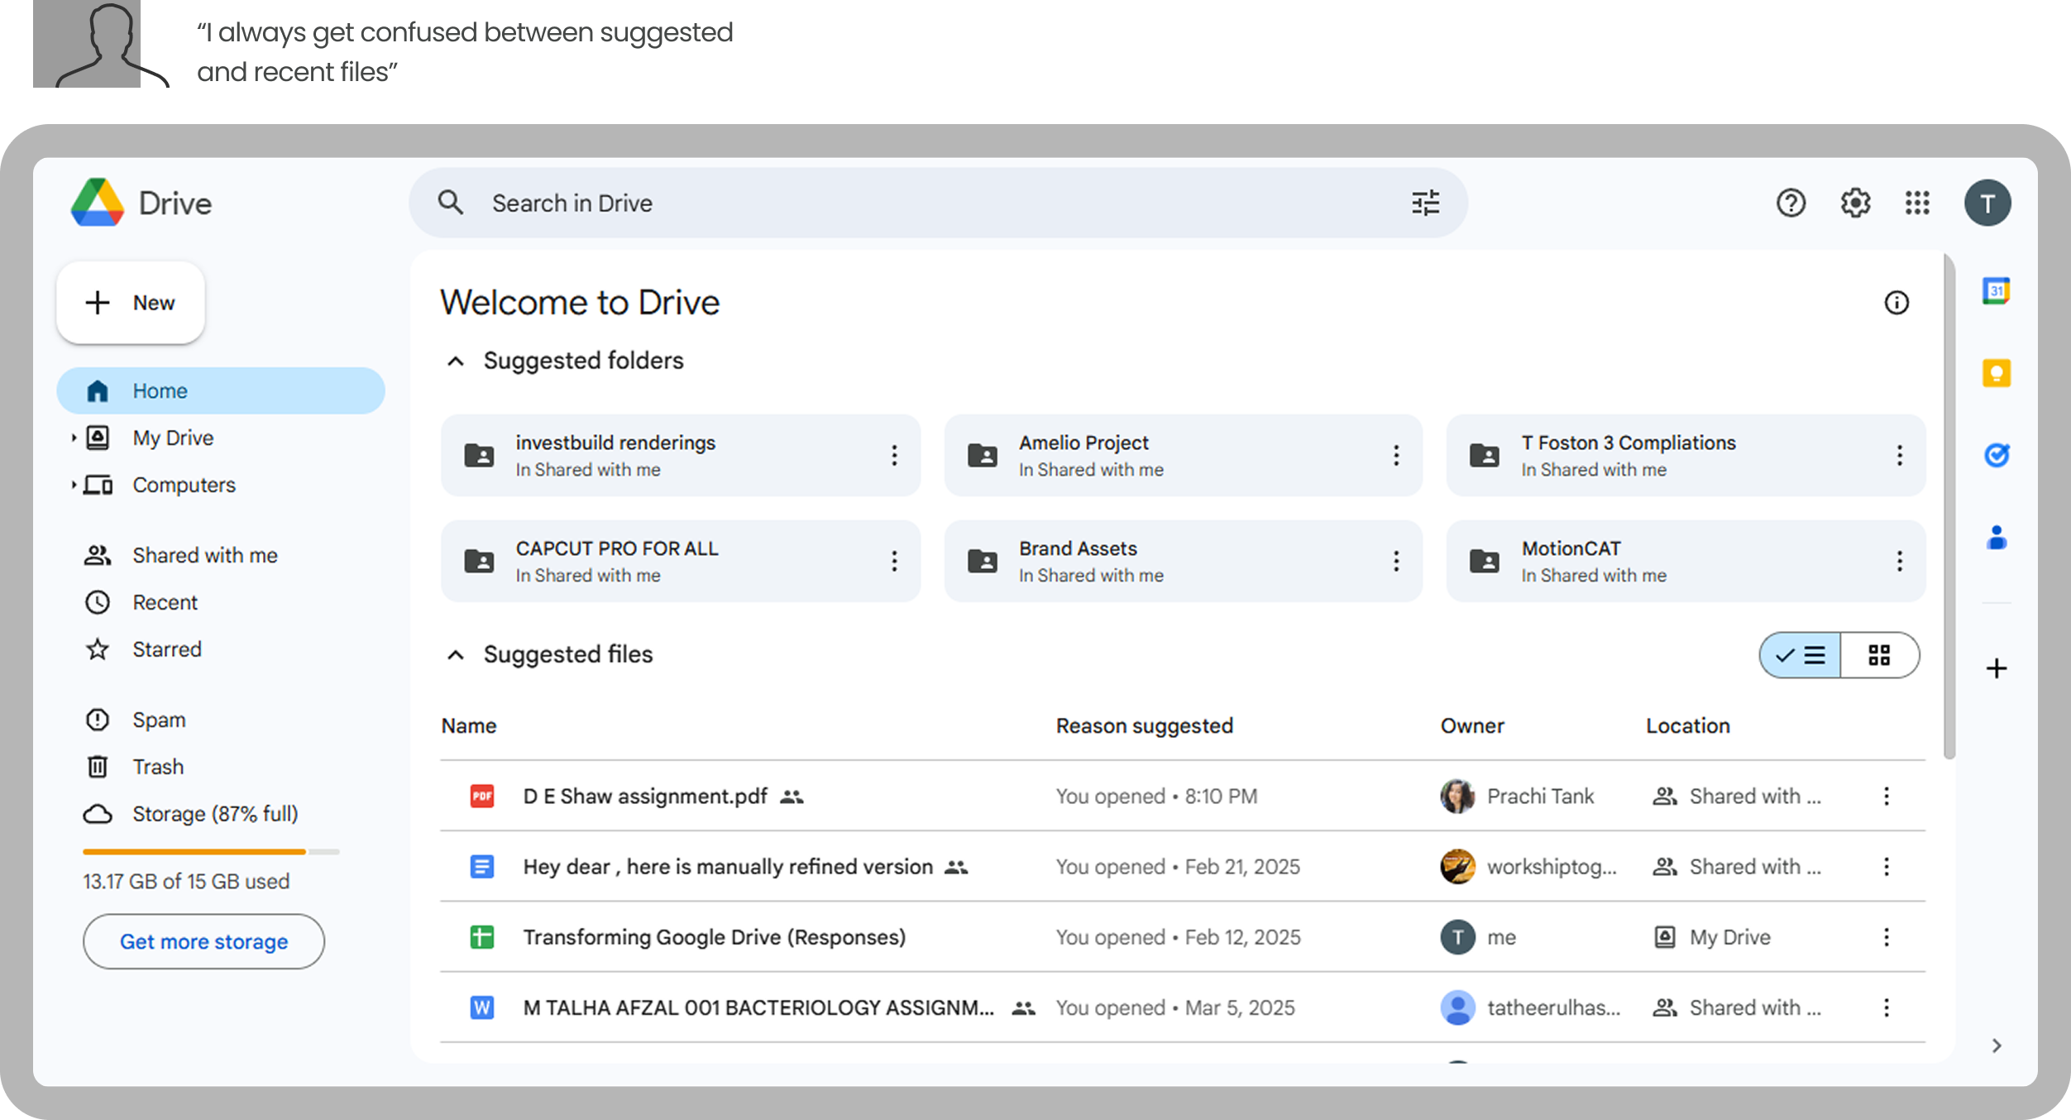
Task: Click Get more storage button
Action: [203, 941]
